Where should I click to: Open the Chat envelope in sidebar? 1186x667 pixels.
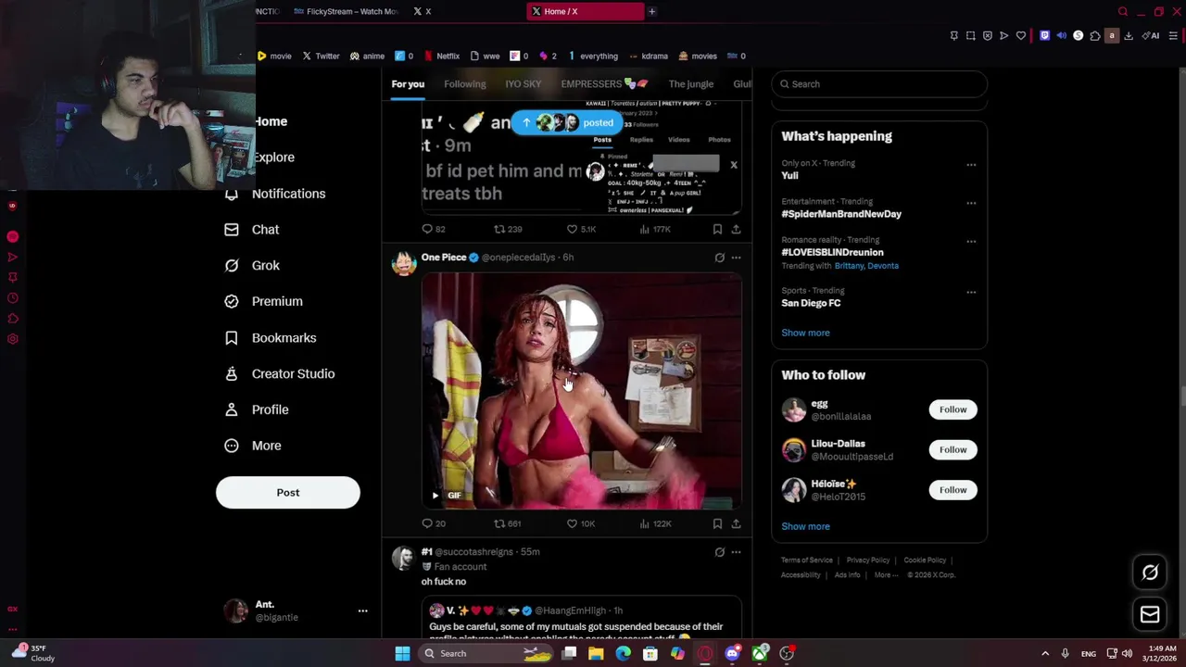coord(252,230)
